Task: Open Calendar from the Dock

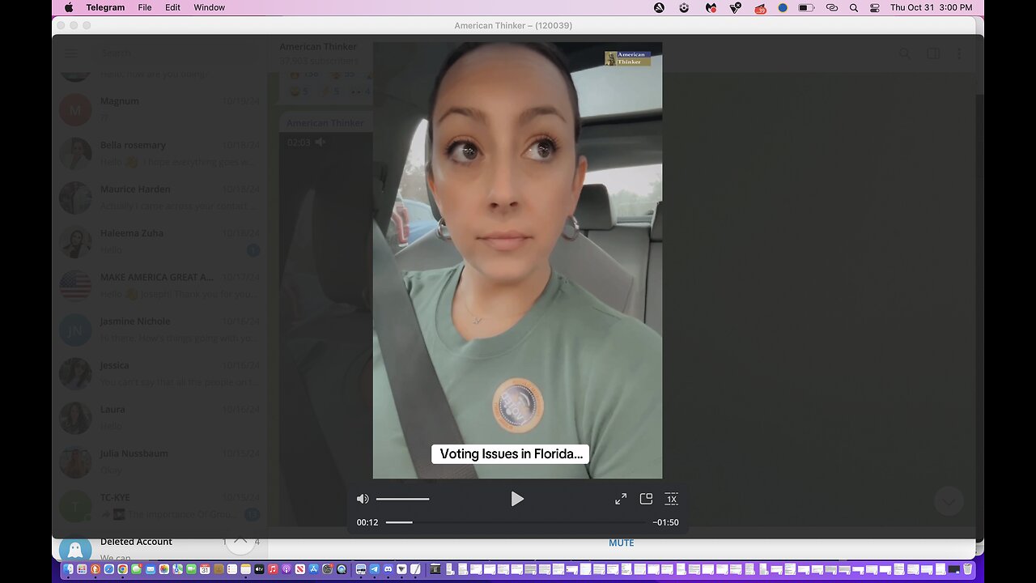Action: (205, 569)
